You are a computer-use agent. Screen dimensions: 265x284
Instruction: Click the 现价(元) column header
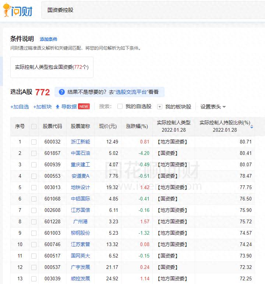tap(108, 126)
